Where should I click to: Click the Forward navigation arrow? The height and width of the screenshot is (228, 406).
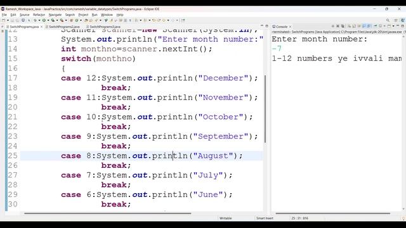[x=173, y=20]
